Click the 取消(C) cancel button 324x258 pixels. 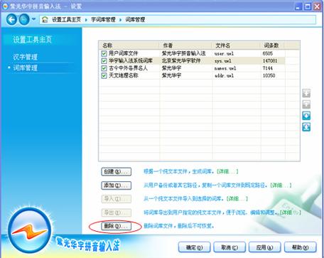pos(229,247)
